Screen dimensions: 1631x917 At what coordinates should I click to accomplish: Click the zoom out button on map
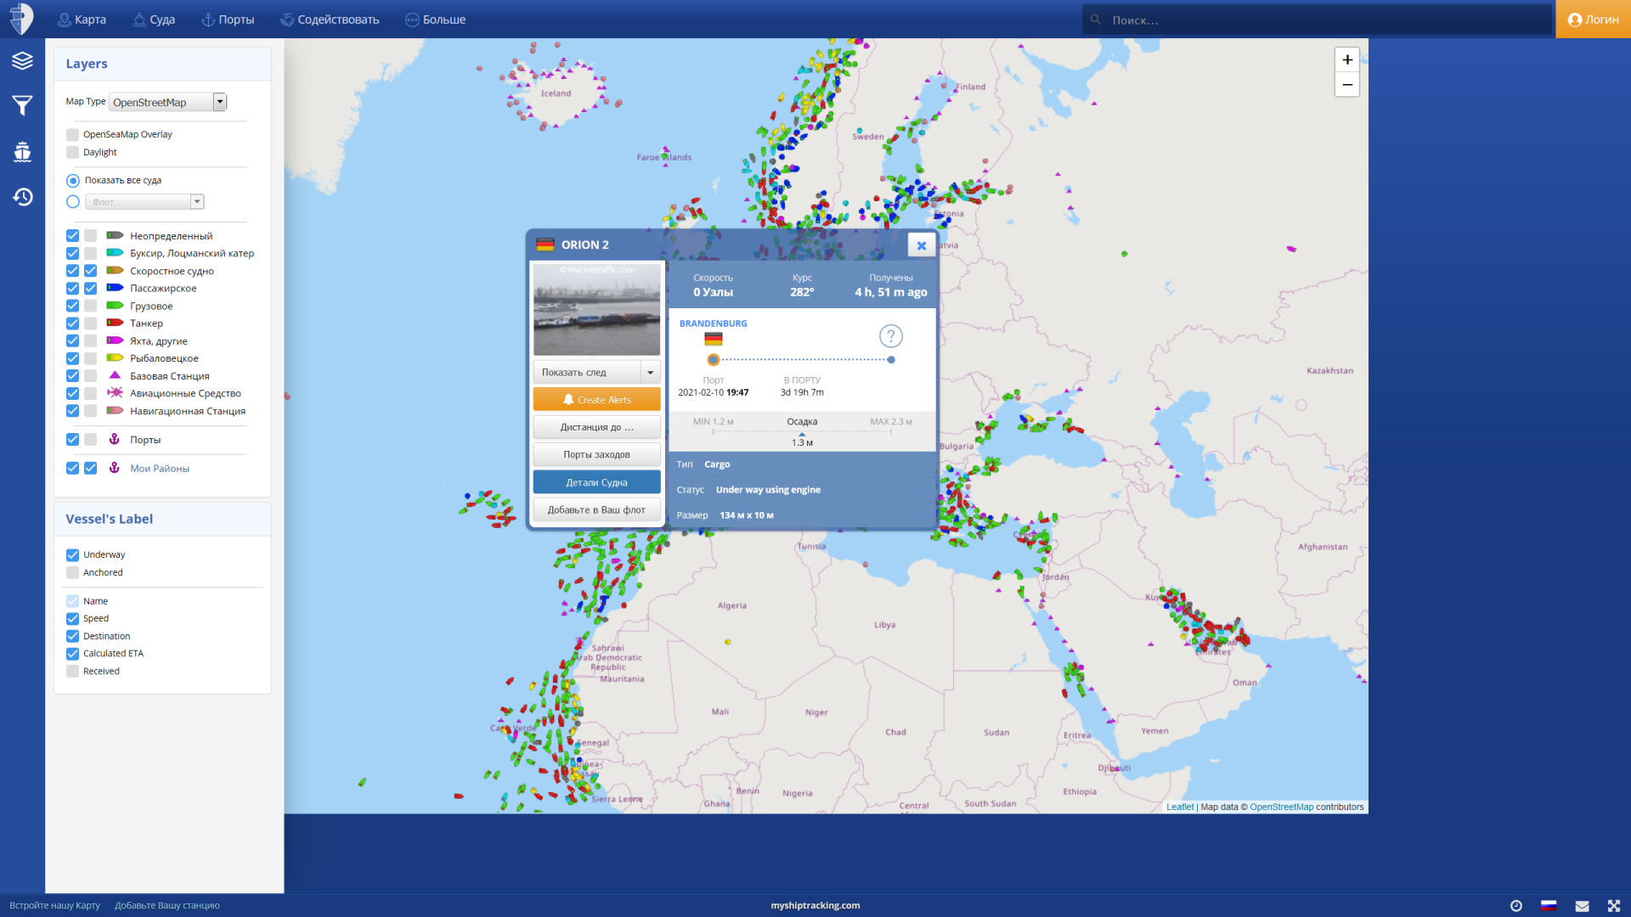click(x=1347, y=85)
